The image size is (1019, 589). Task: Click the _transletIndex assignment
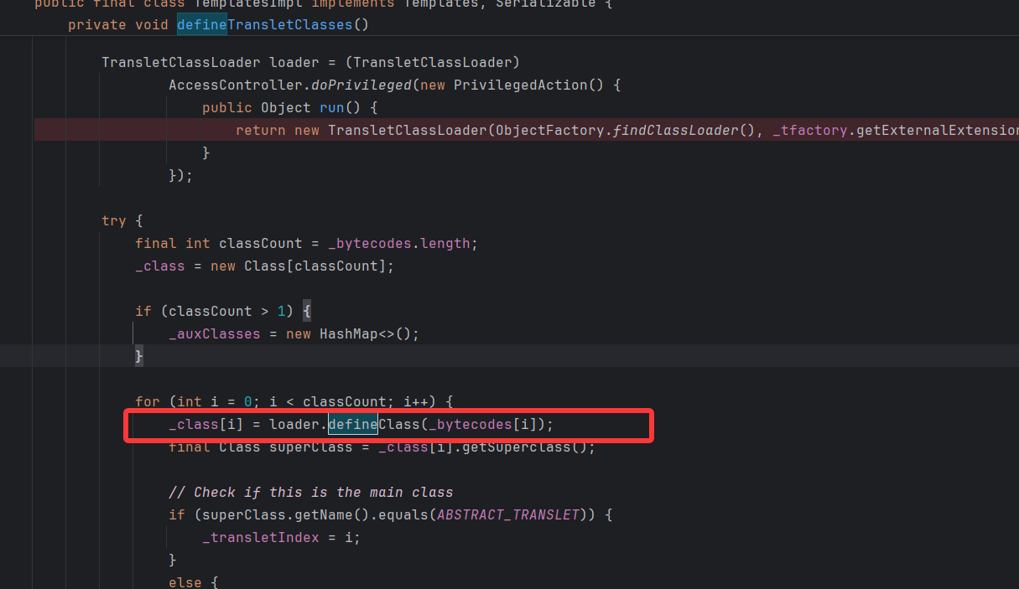pyautogui.click(x=260, y=537)
